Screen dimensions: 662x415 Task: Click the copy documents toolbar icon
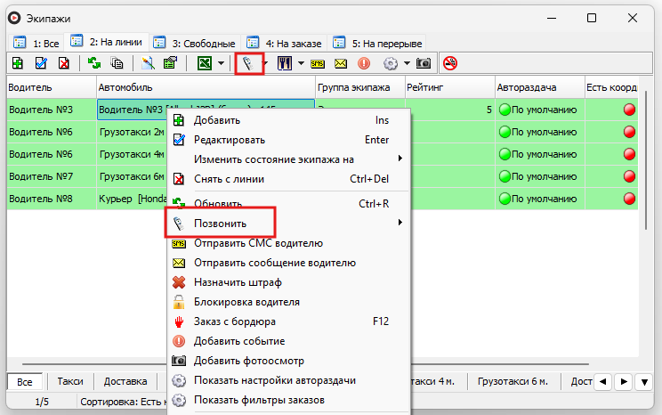click(117, 63)
